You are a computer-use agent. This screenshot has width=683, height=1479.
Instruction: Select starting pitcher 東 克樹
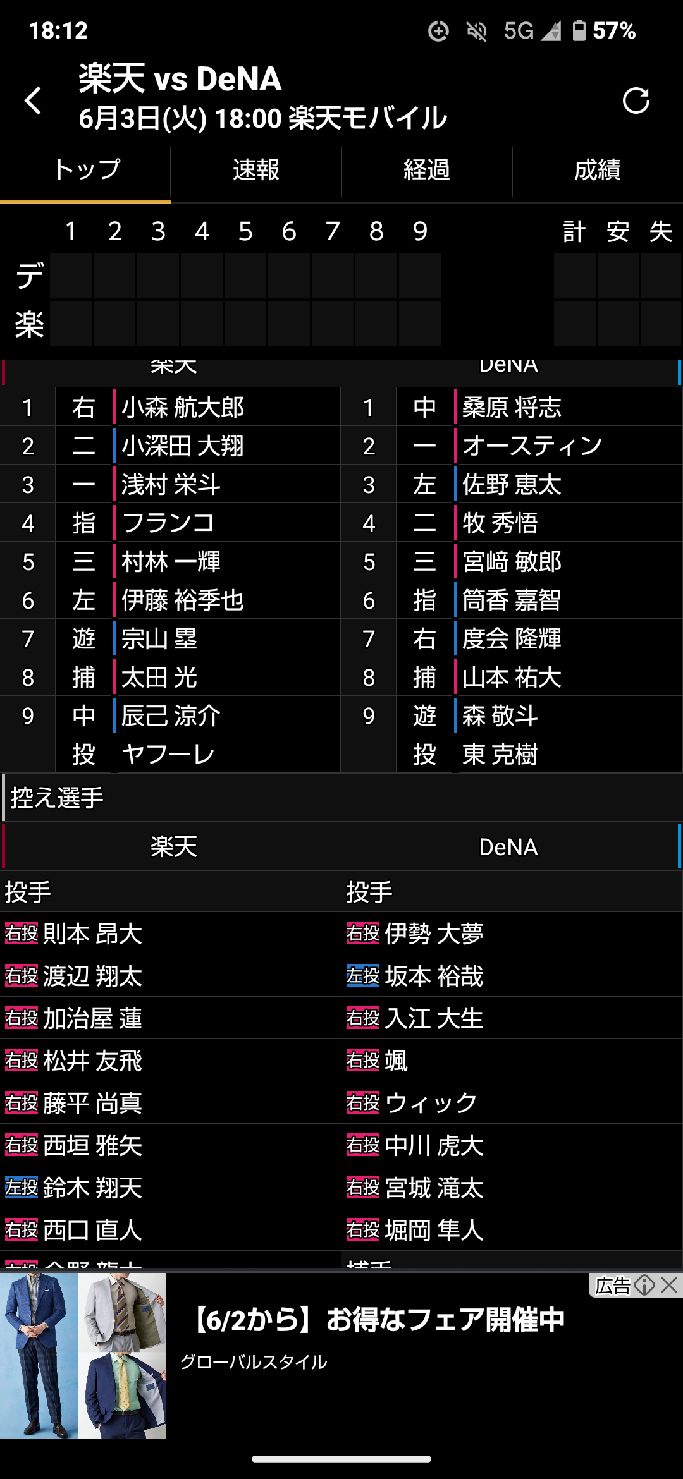click(500, 755)
